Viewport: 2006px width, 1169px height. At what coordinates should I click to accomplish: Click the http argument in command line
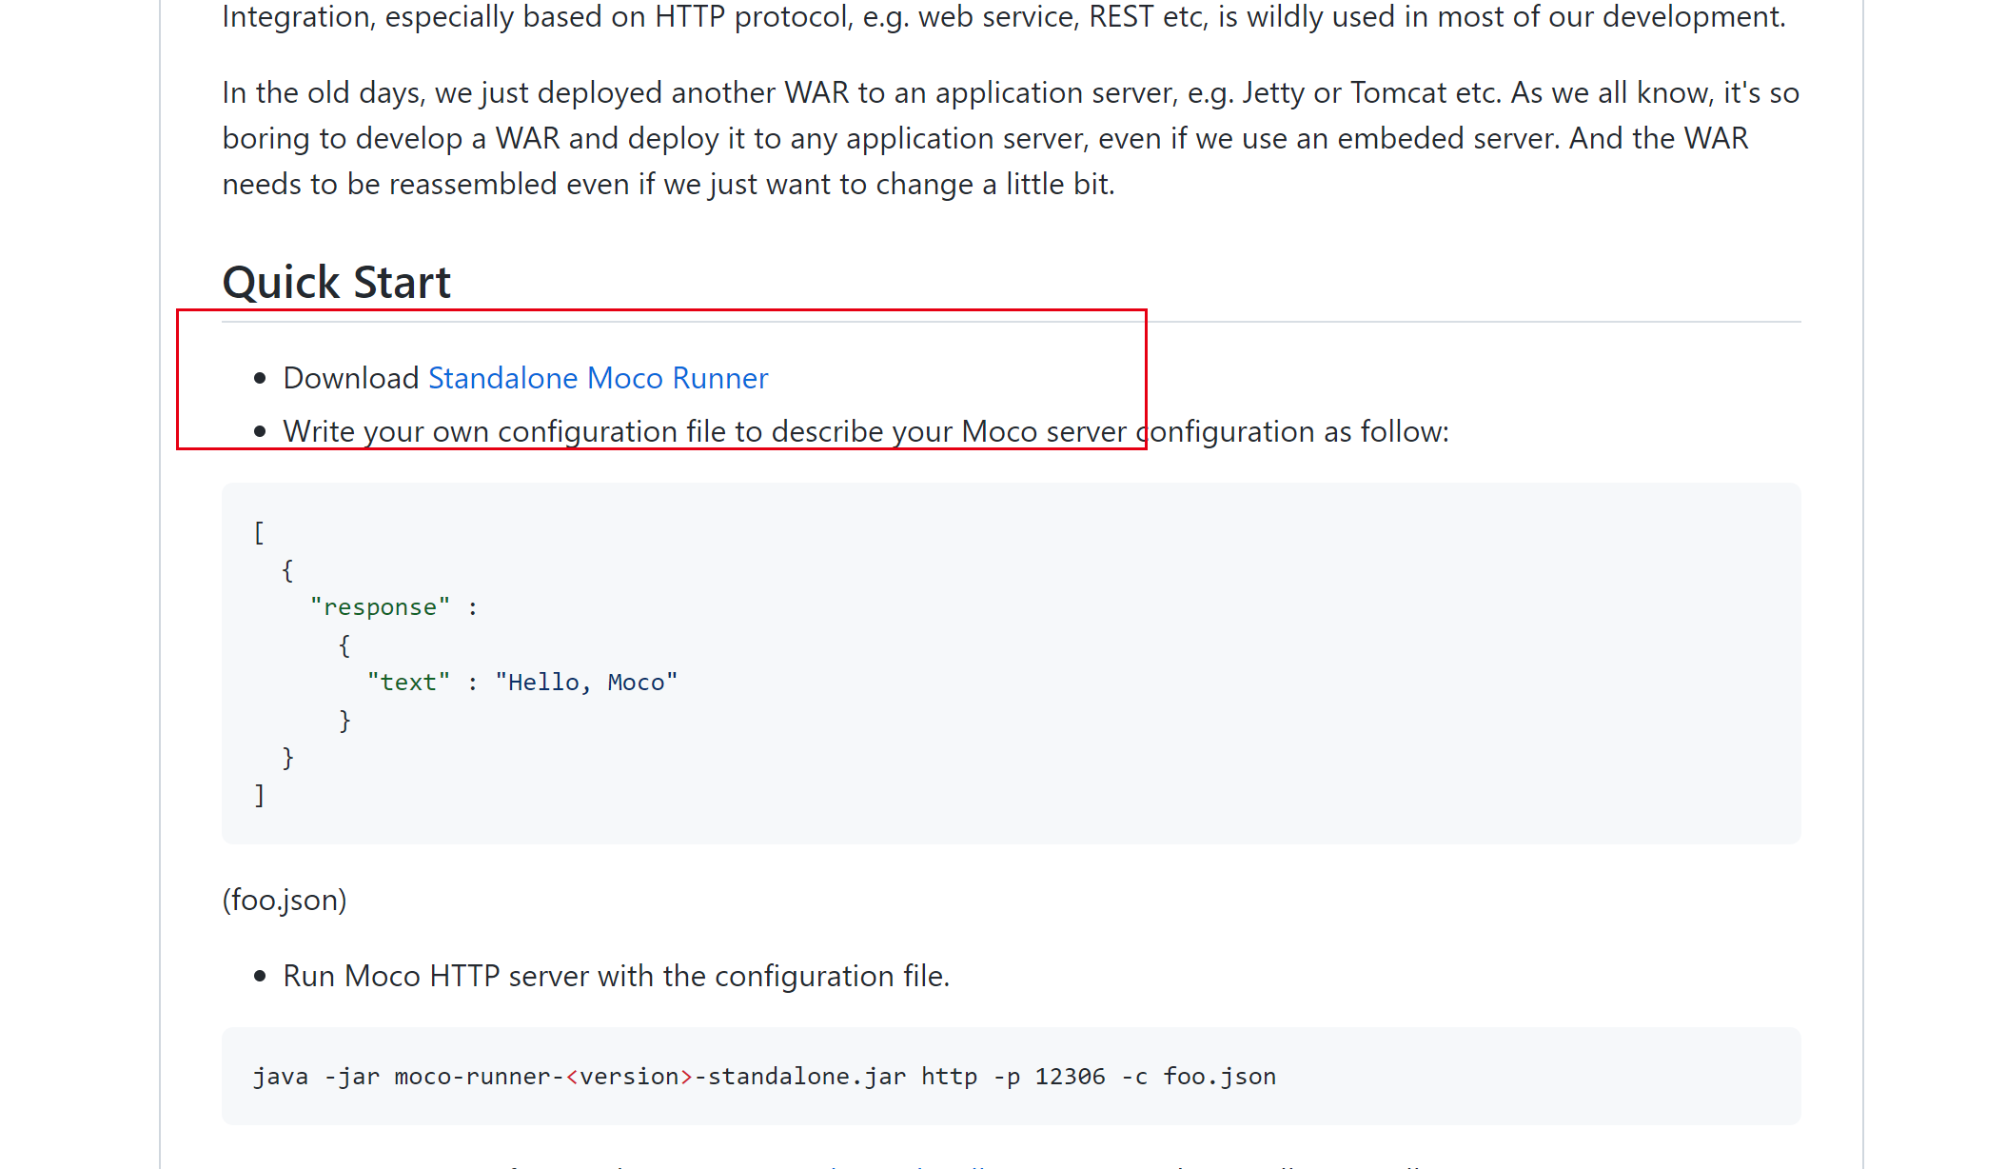pyautogui.click(x=949, y=1077)
